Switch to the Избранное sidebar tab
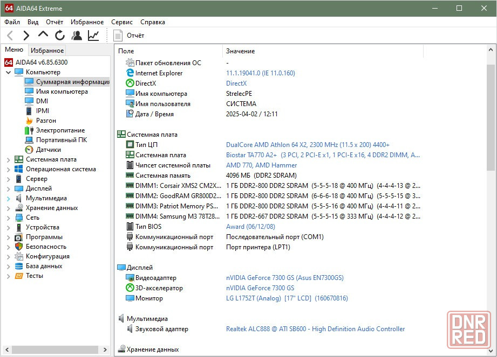This screenshot has width=497, height=357. (47, 50)
